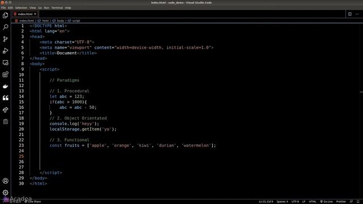Open the quote-mark extension icon in activity bar

click(x=5, y=98)
